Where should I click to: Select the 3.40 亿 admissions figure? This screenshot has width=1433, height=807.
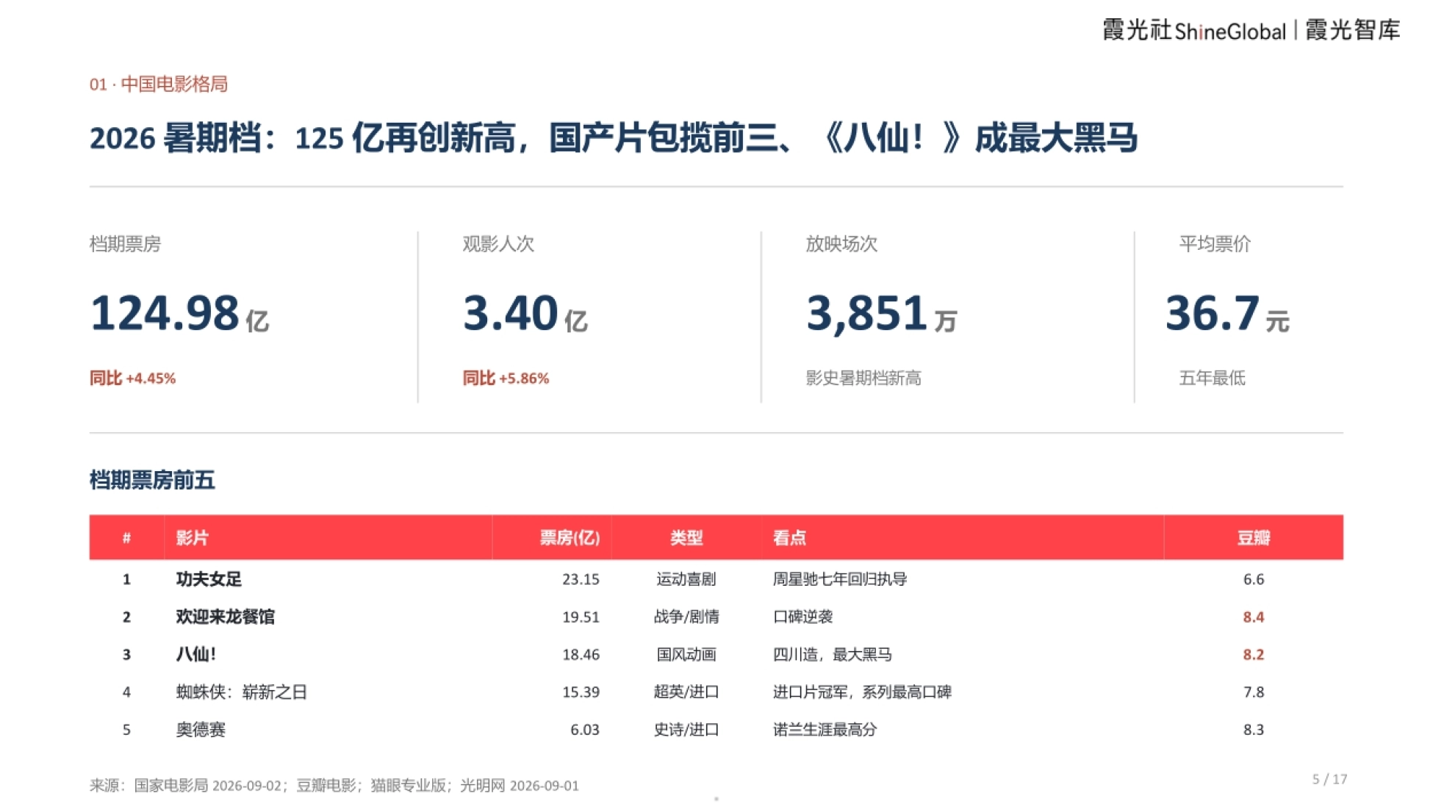point(525,313)
